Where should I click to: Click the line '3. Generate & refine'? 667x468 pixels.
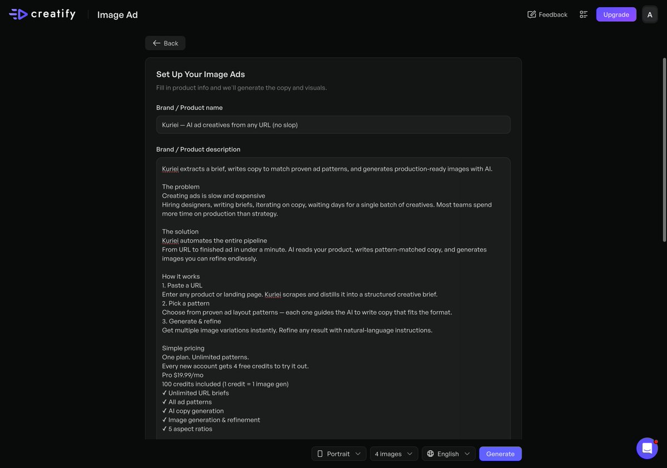point(192,321)
